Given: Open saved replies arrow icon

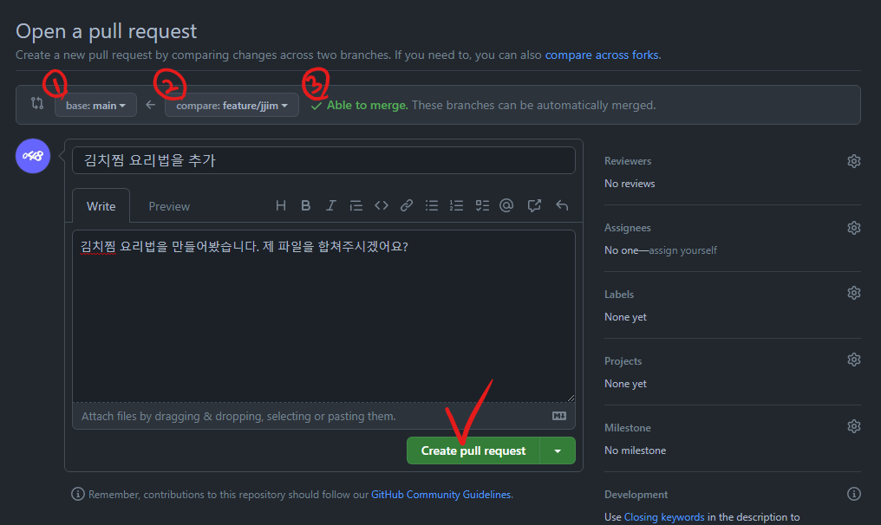Looking at the screenshot, I should coord(562,205).
